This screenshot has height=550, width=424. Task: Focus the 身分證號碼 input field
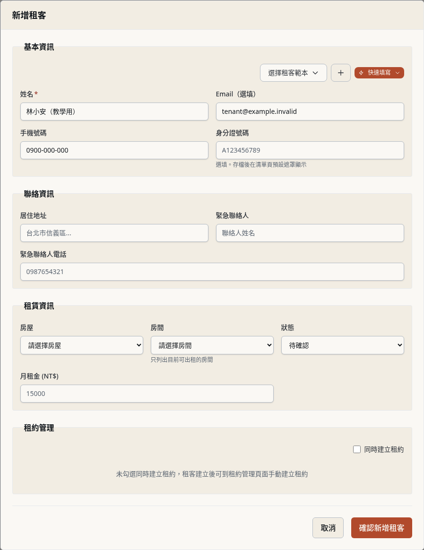[310, 150]
